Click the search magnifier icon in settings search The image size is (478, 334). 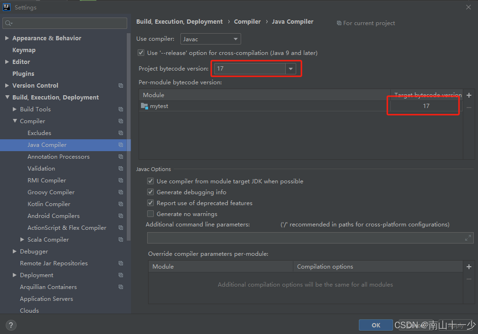pyautogui.click(x=8, y=23)
